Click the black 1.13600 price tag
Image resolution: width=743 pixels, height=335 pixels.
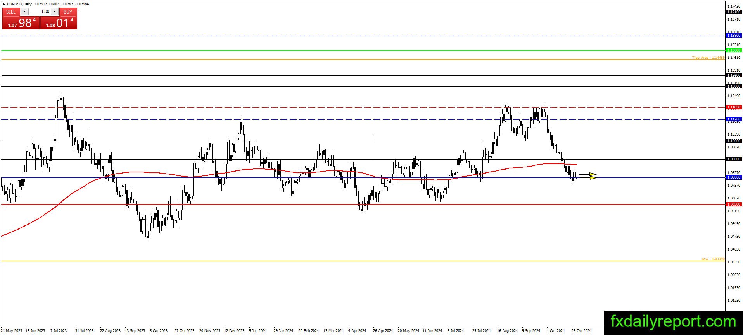coord(734,76)
